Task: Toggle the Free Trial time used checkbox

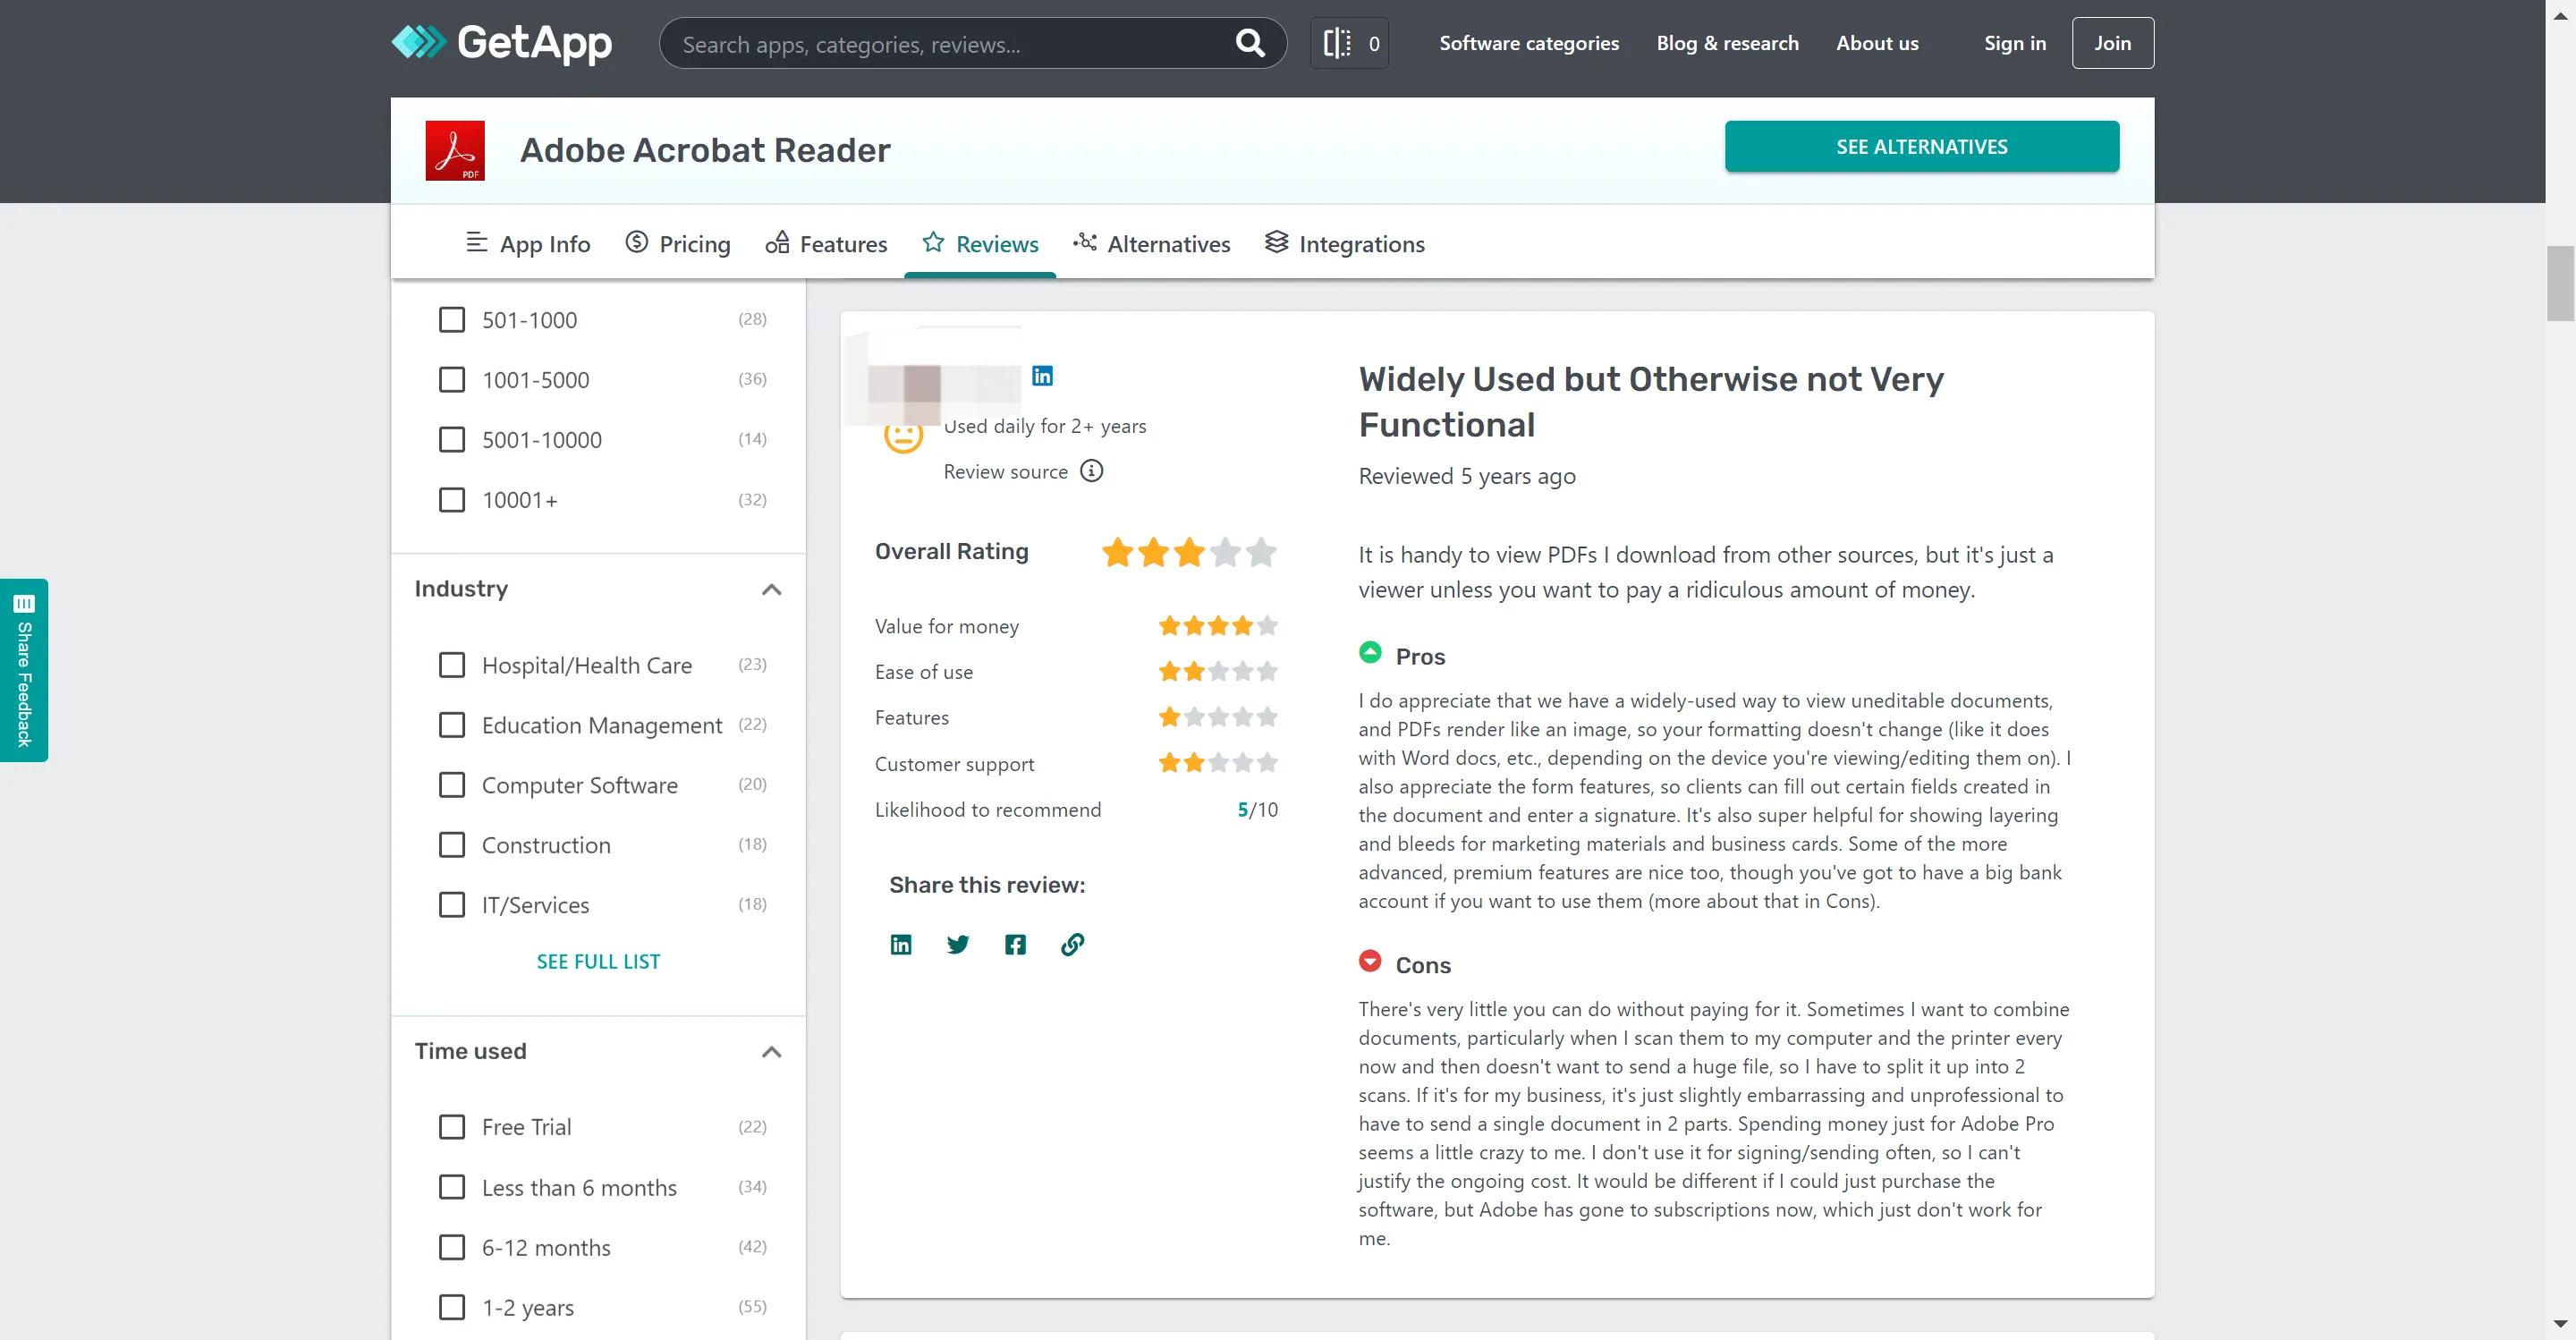Action: tap(450, 1125)
